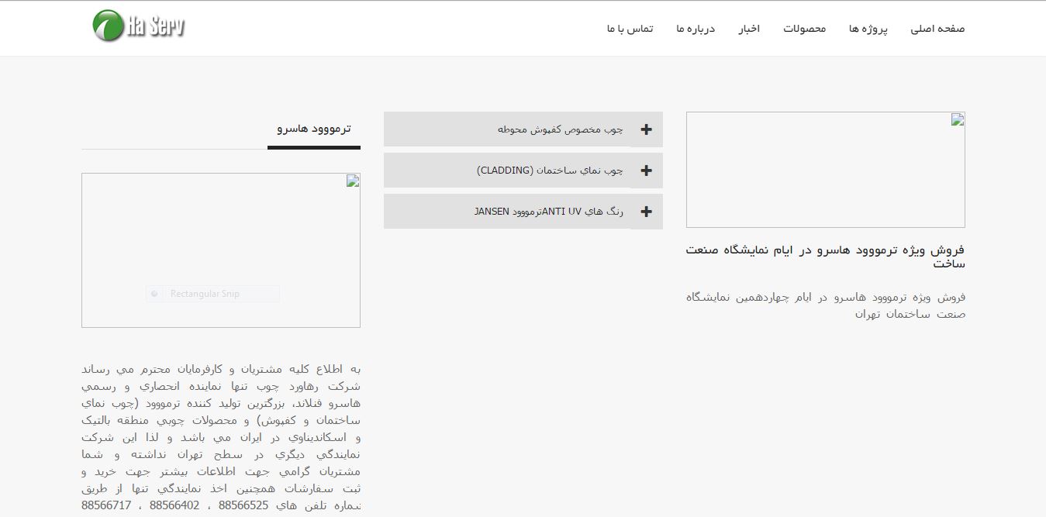Expand چوب مخصوص کفپوش محوطه plus icon
The width and height of the screenshot is (1046, 517).
pos(647,129)
